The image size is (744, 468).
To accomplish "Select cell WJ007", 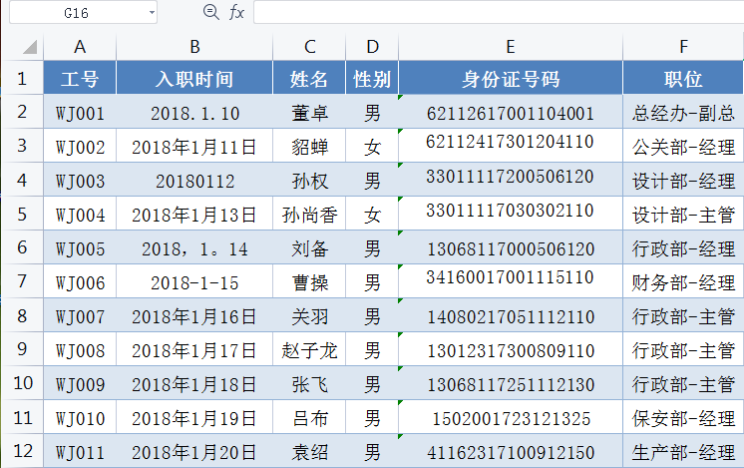I will (80, 315).
